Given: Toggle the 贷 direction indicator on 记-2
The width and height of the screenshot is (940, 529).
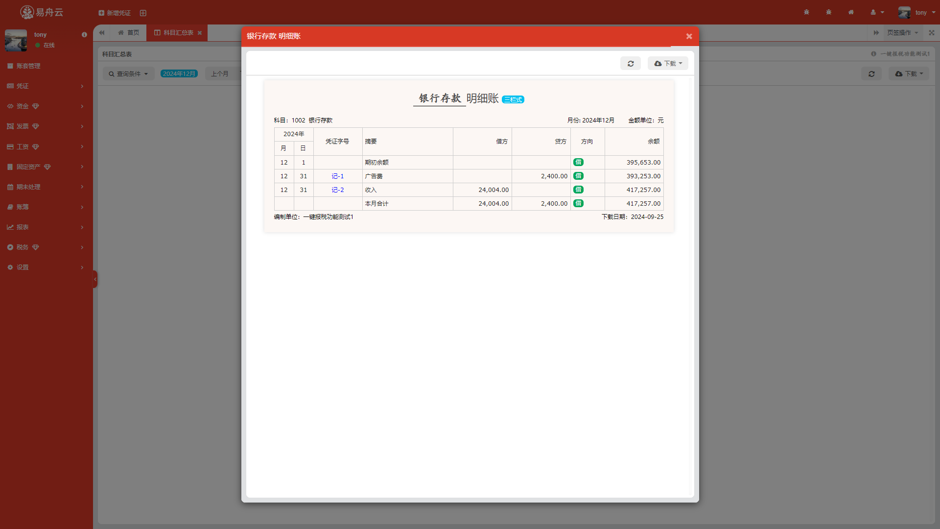Looking at the screenshot, I should [579, 189].
